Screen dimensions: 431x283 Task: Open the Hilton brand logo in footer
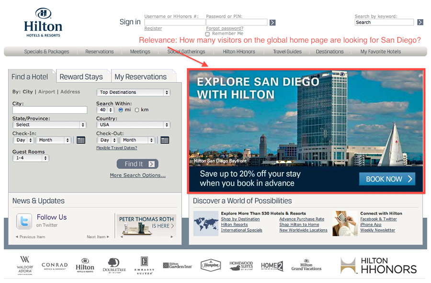click(x=85, y=265)
